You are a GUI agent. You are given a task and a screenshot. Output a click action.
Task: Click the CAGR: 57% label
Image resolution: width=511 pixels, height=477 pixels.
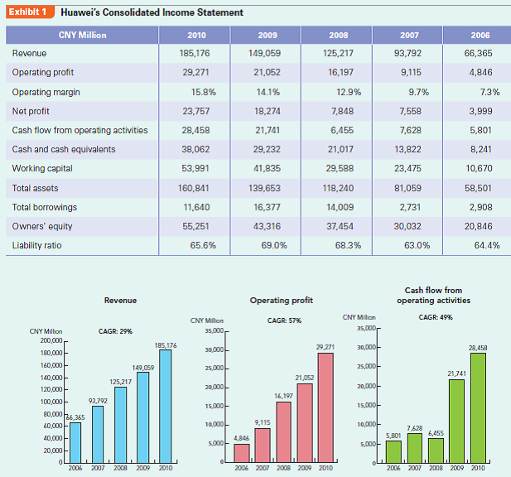coord(285,320)
